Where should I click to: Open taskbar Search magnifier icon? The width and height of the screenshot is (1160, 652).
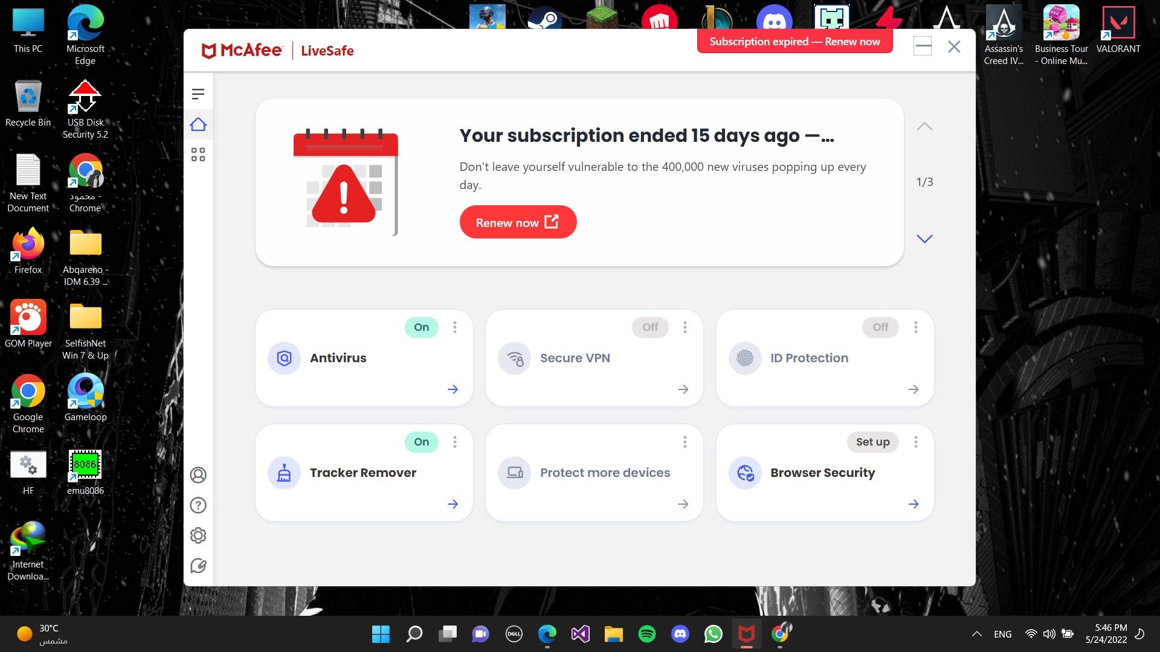tap(414, 634)
